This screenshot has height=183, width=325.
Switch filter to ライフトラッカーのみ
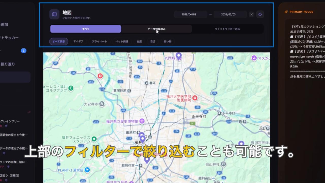click(x=227, y=29)
